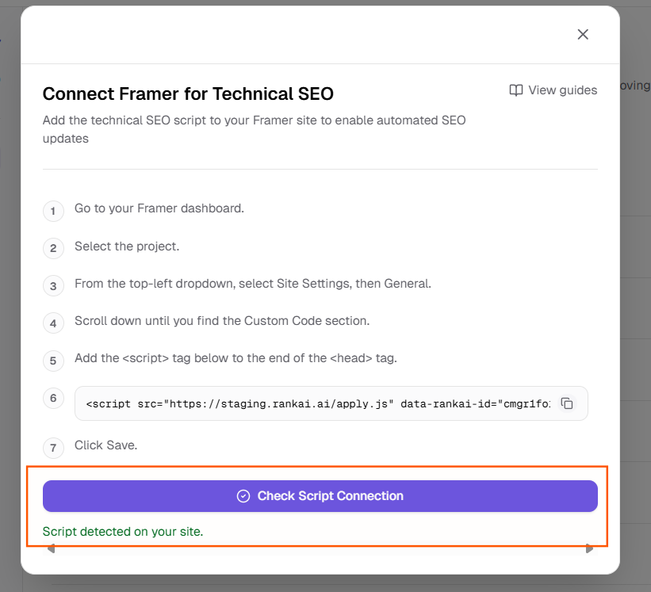Click the Script detected on your site message

123,531
